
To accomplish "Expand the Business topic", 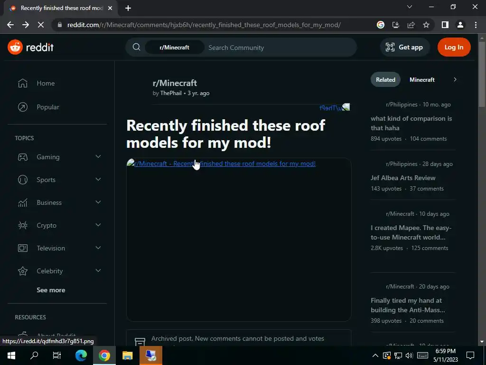I will pos(98,202).
